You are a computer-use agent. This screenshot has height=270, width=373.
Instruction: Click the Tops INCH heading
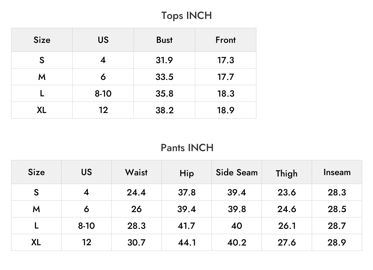pos(186,16)
